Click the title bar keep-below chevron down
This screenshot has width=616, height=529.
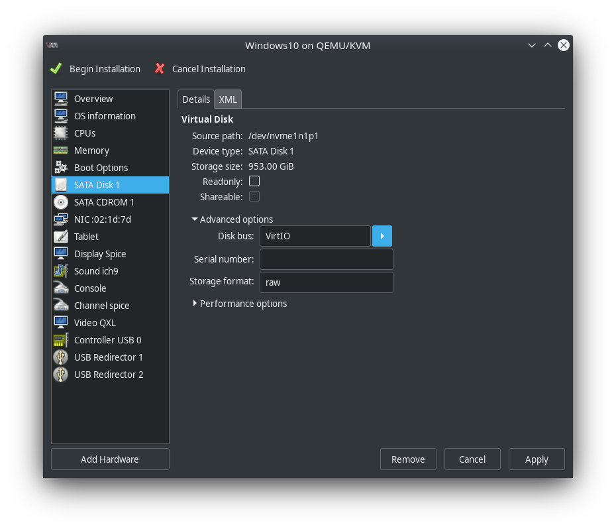pos(531,45)
